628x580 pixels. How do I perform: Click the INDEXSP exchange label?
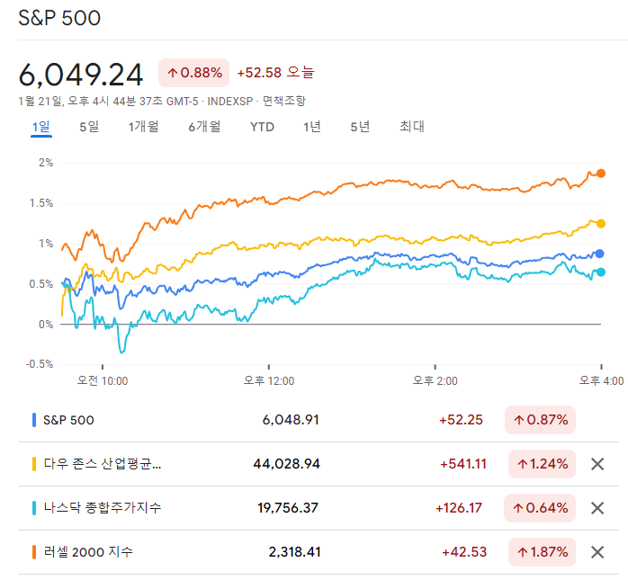230,102
